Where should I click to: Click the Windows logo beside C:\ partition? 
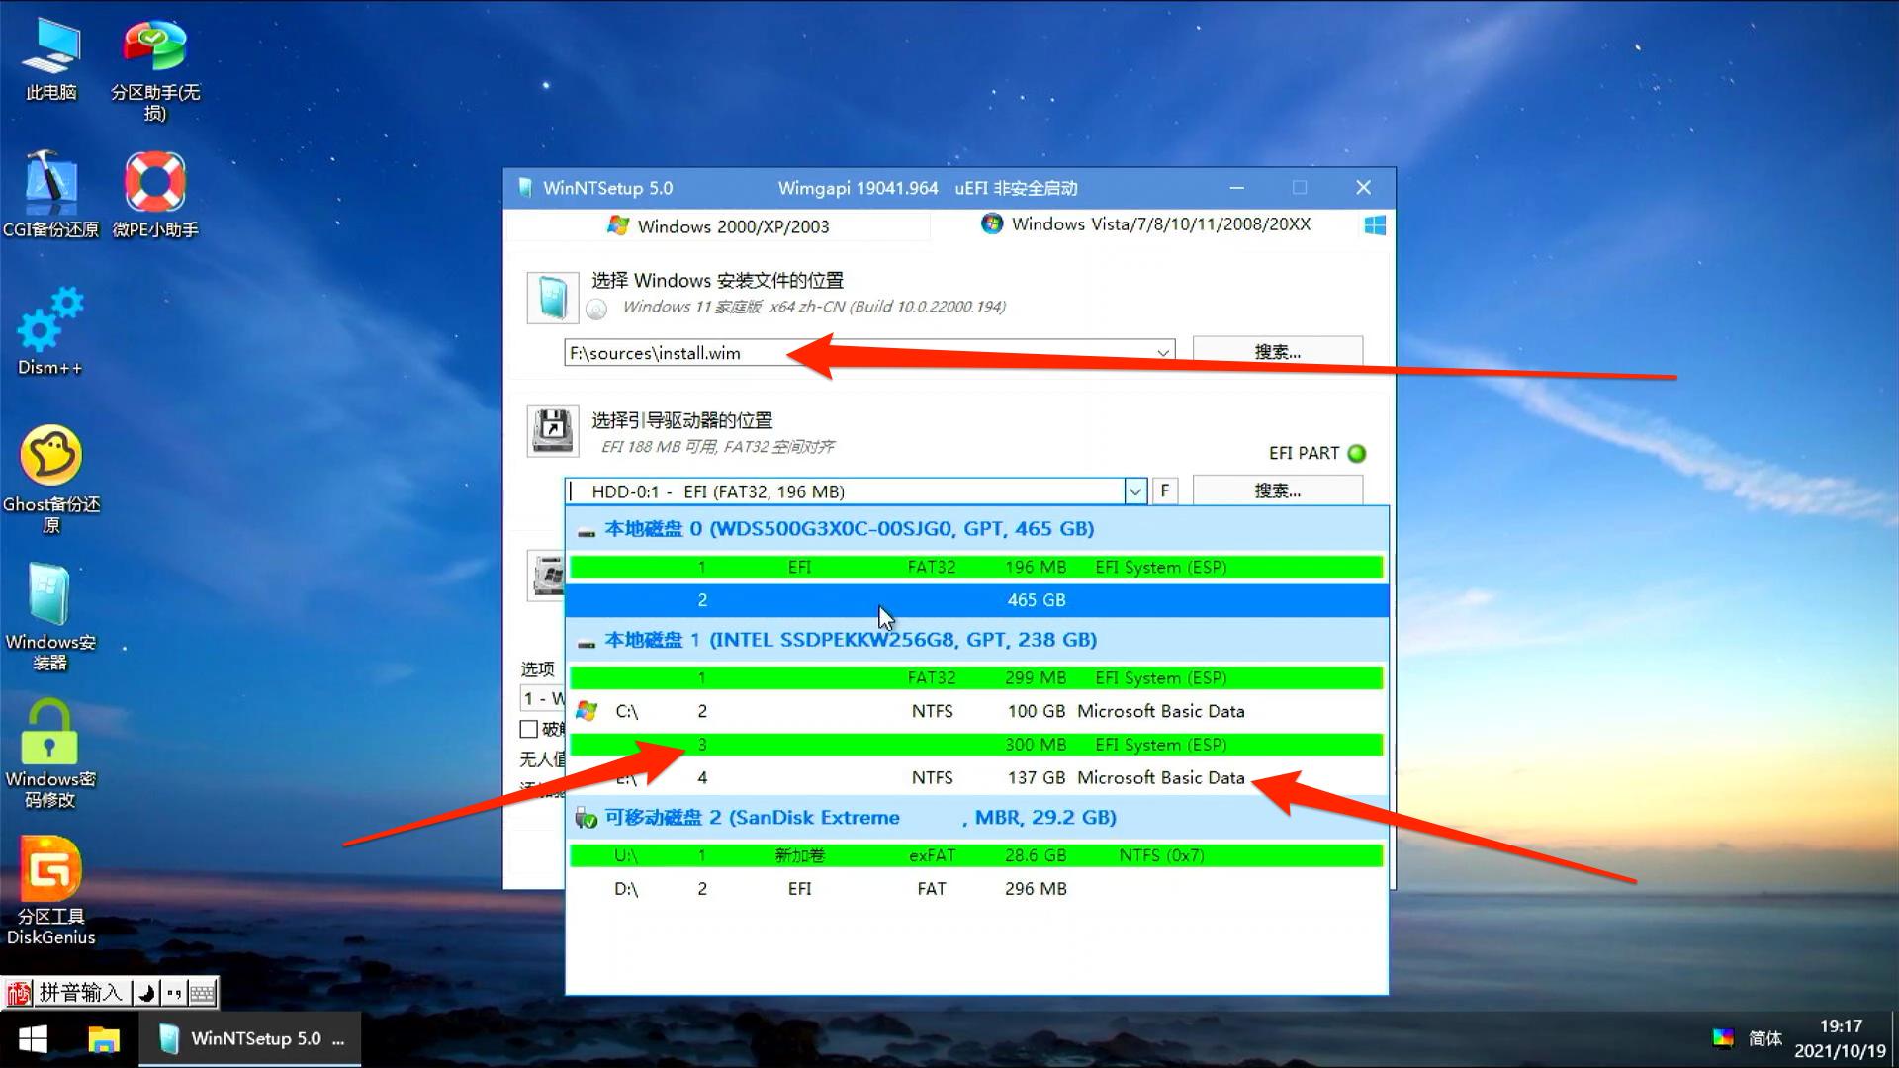pyautogui.click(x=588, y=710)
